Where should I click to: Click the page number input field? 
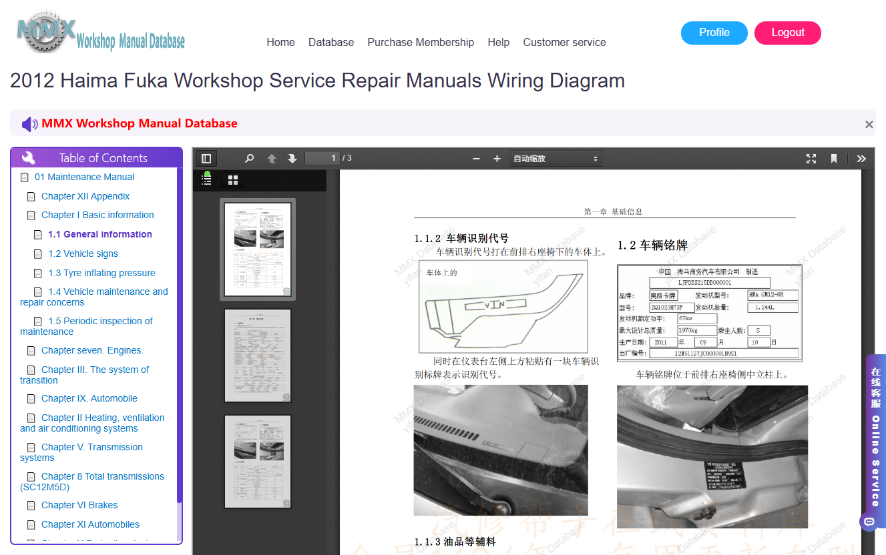coord(322,159)
